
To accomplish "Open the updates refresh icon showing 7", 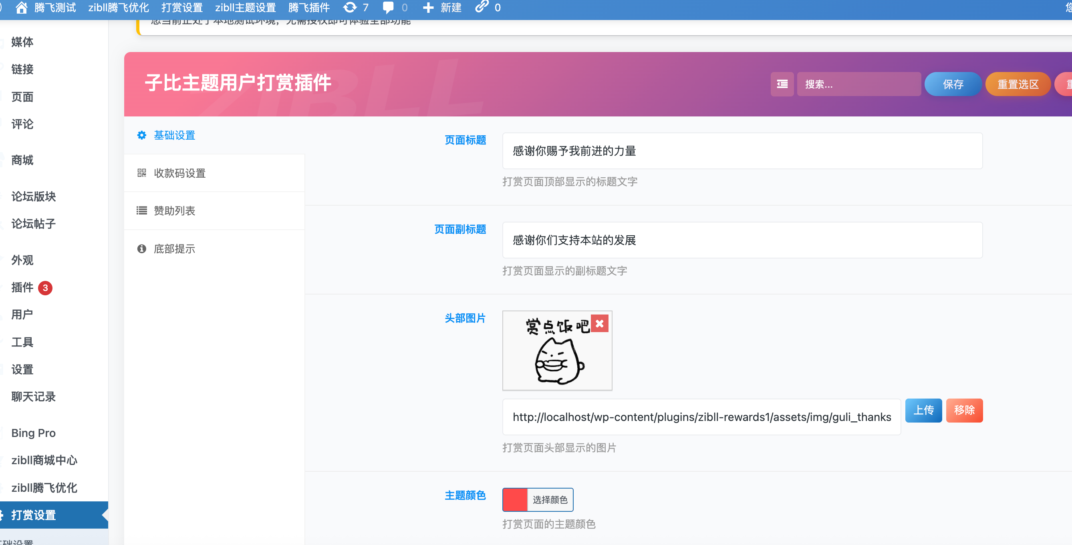I will [x=350, y=7].
